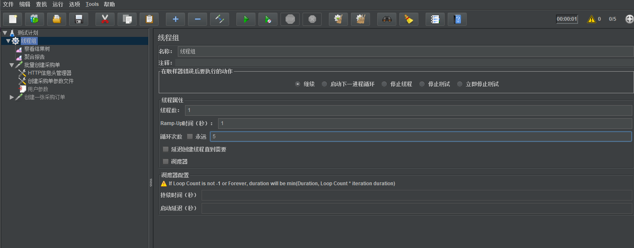
Task: Click the Clear results broom icon
Action: click(x=338, y=19)
